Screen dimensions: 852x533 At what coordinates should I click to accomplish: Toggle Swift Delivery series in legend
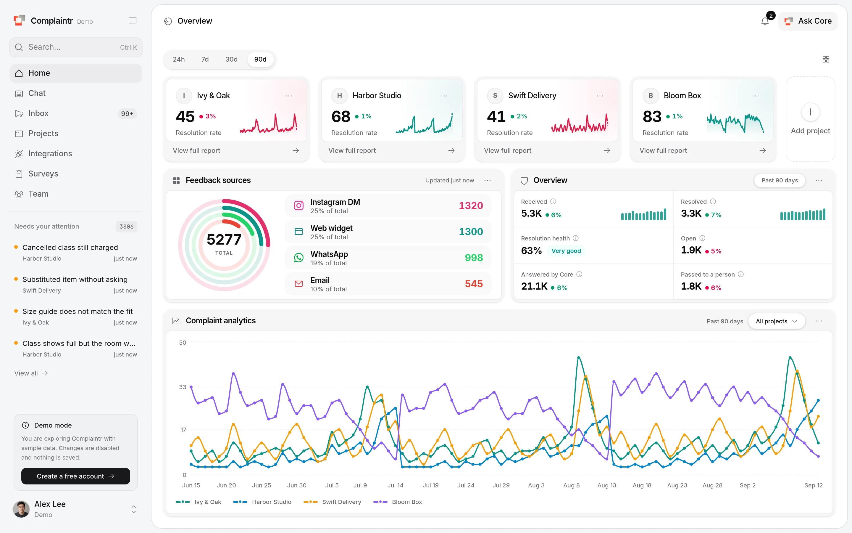click(x=332, y=502)
